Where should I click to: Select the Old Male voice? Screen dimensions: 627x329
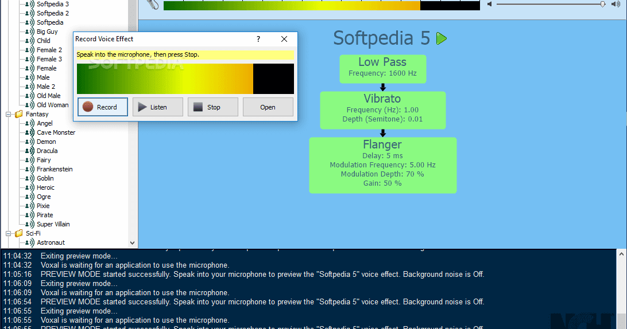click(x=49, y=96)
